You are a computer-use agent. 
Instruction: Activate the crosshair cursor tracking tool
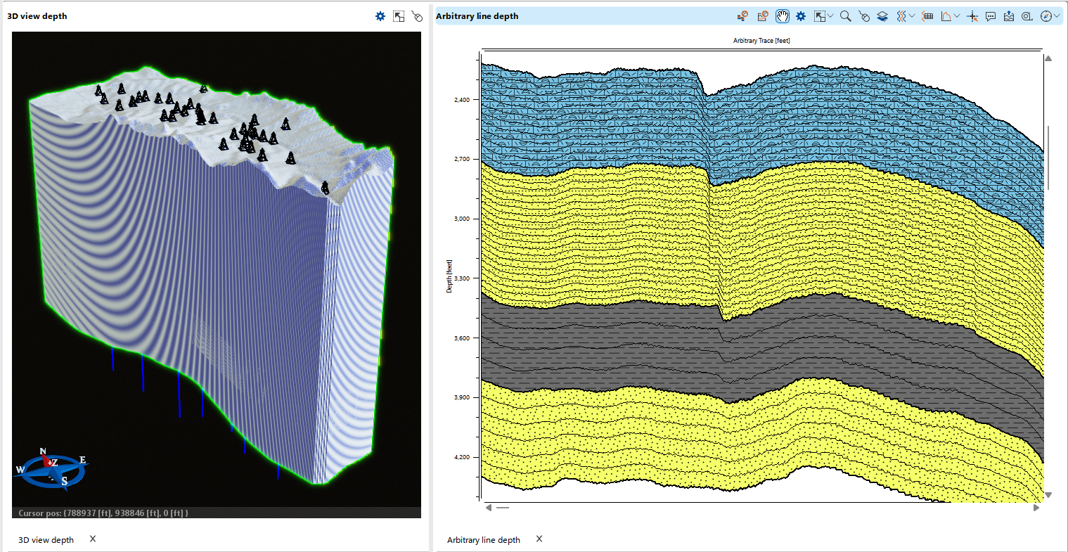(x=974, y=15)
